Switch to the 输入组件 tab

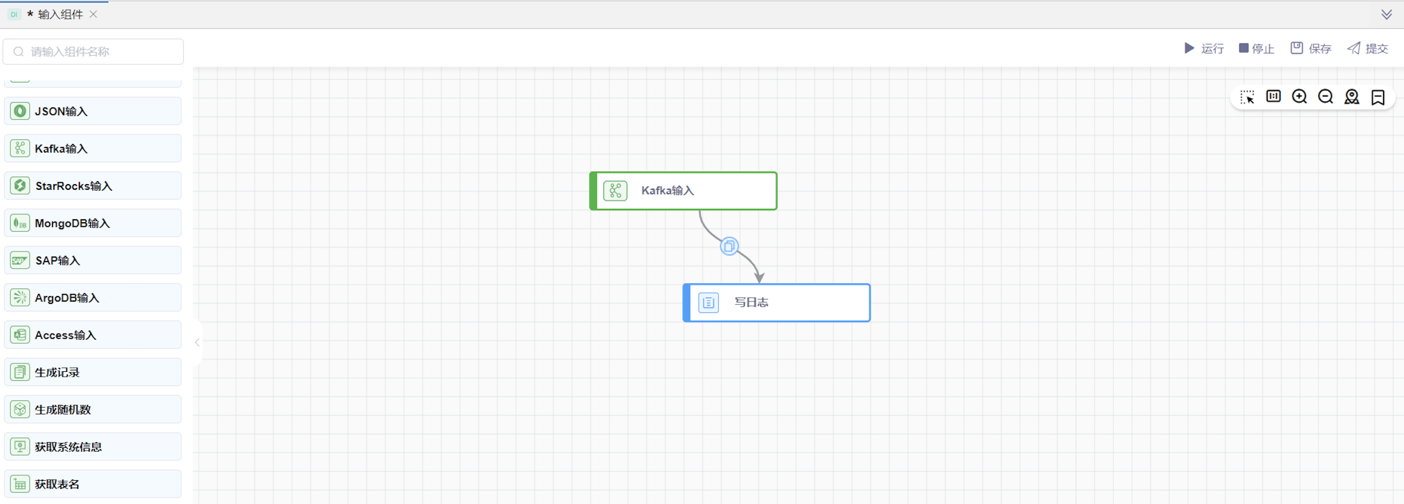tap(60, 14)
